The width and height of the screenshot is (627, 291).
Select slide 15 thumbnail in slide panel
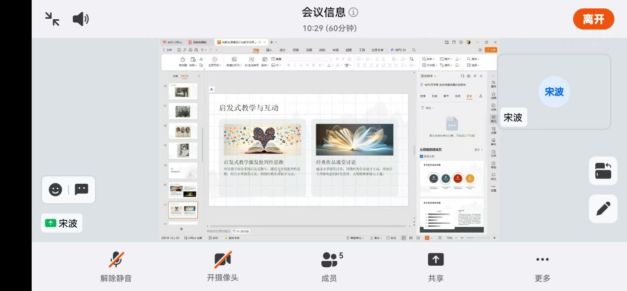[x=183, y=190]
